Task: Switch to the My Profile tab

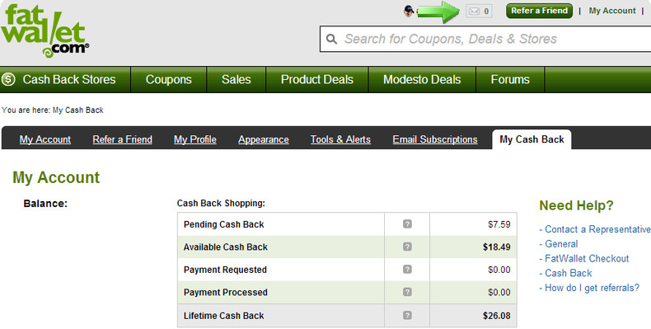Action: click(195, 139)
